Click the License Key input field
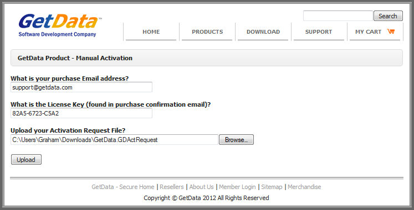This screenshot has height=210, width=414. pyautogui.click(x=81, y=113)
